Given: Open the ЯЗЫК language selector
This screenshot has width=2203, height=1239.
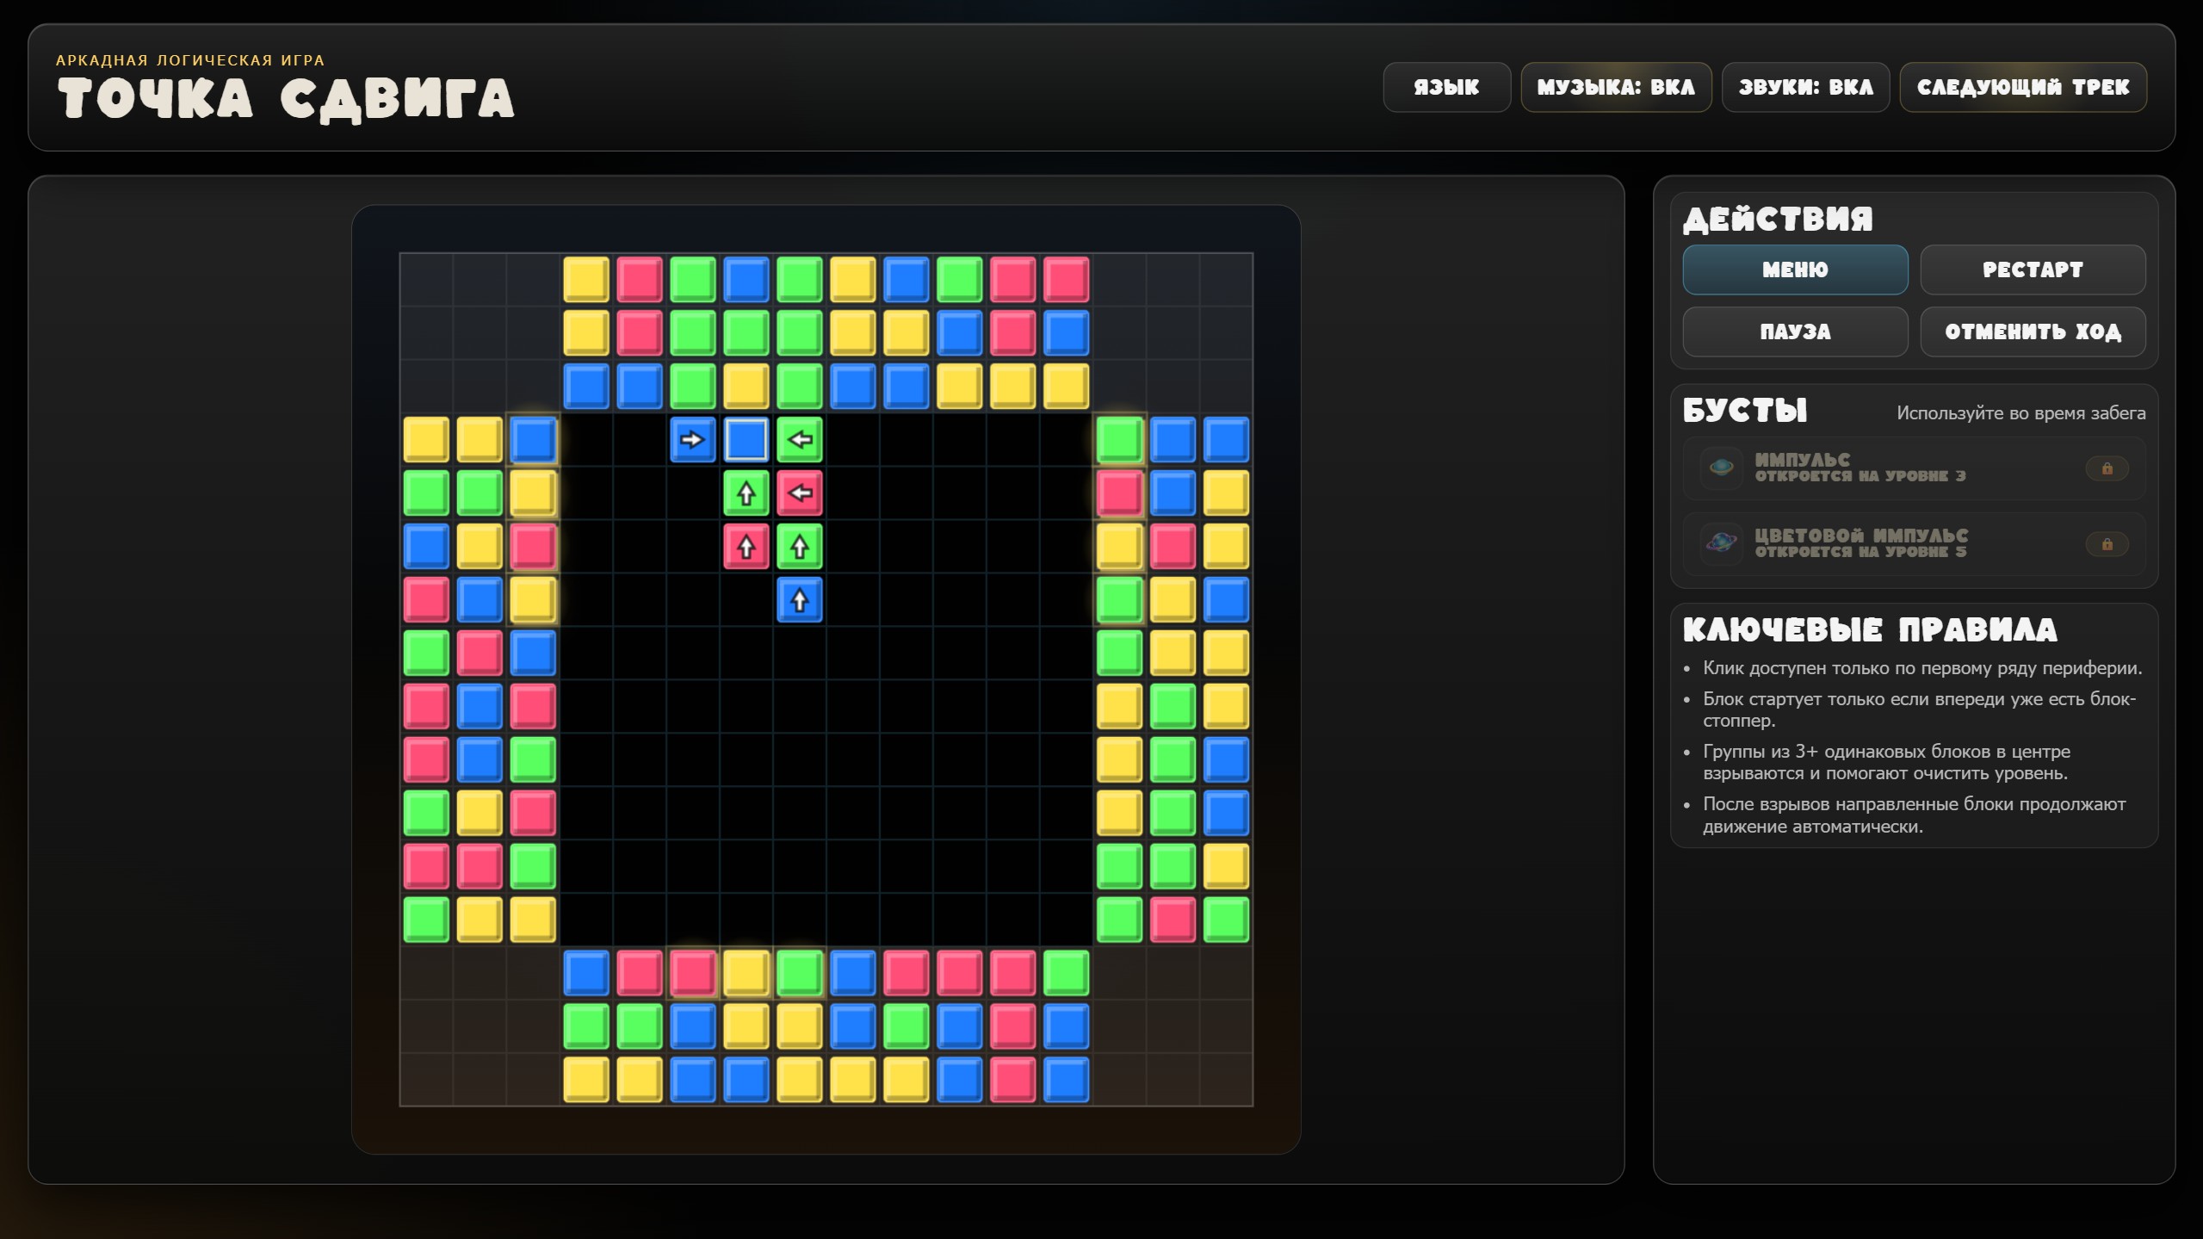Looking at the screenshot, I should point(1446,87).
